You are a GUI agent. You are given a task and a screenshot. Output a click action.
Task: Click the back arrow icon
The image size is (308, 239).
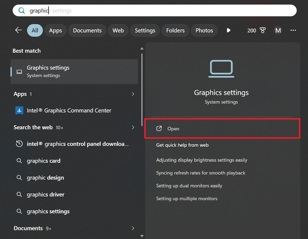point(18,30)
